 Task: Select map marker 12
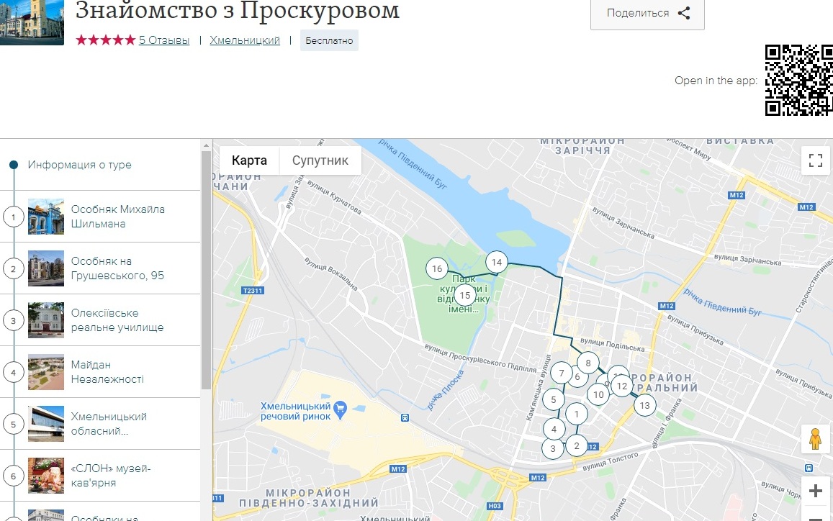(622, 386)
